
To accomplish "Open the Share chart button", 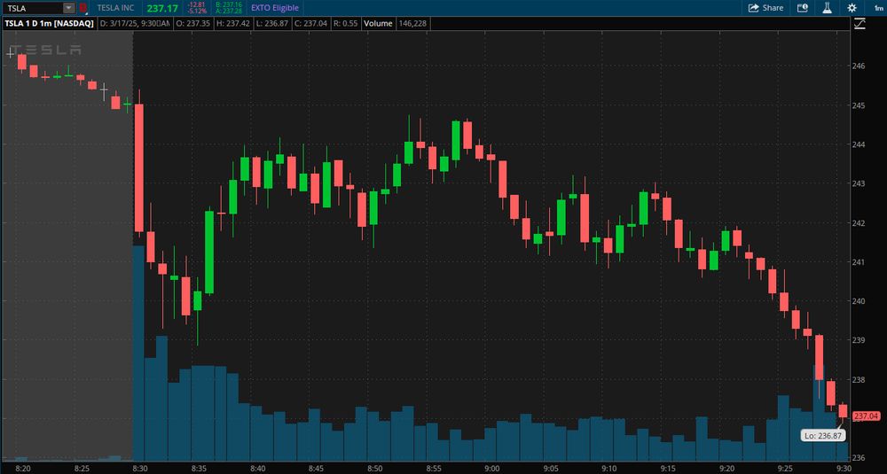I will (x=766, y=8).
